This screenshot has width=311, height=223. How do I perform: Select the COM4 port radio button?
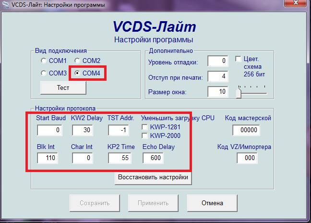click(x=77, y=73)
